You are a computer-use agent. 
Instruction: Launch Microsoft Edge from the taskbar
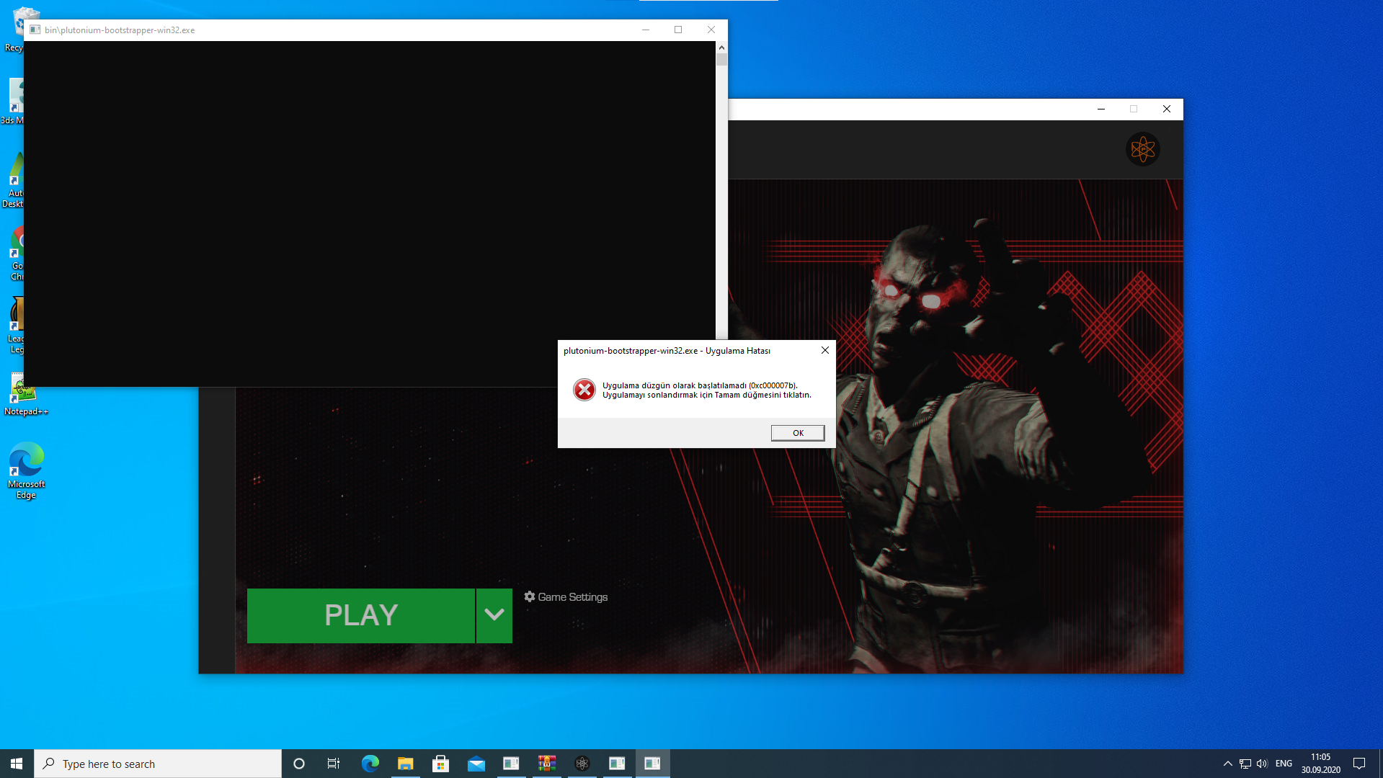tap(370, 764)
